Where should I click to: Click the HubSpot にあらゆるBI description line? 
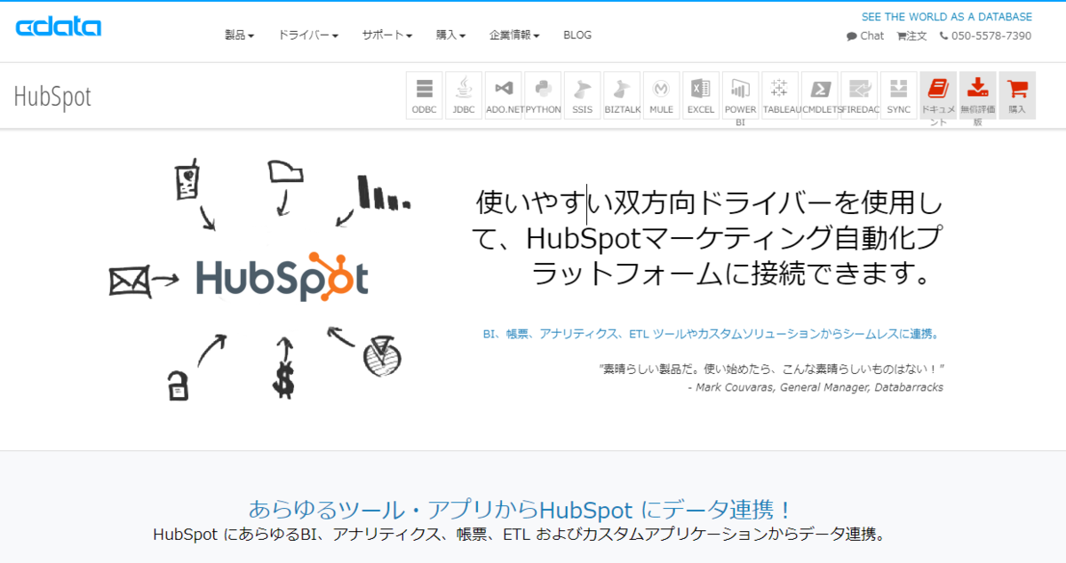[520, 535]
